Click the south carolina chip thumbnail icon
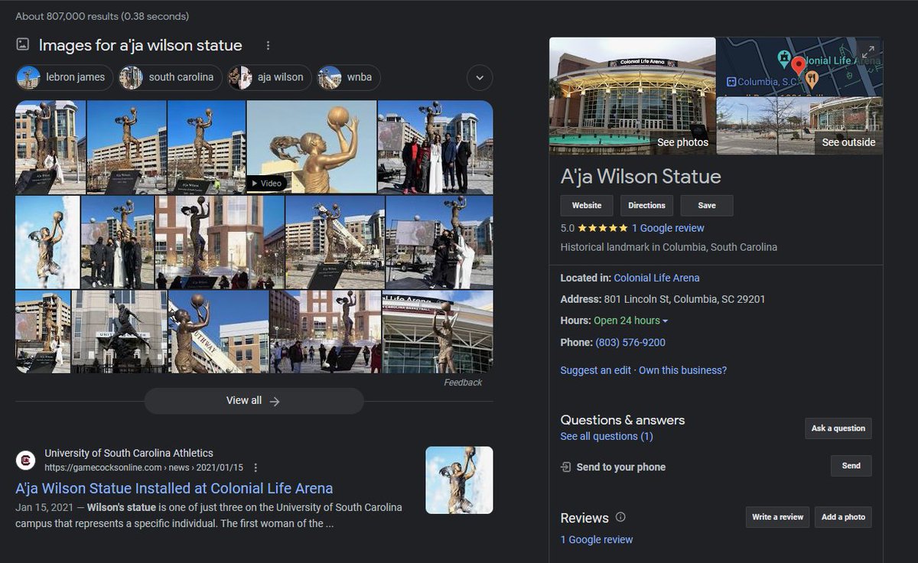This screenshot has width=918, height=563. tap(131, 77)
